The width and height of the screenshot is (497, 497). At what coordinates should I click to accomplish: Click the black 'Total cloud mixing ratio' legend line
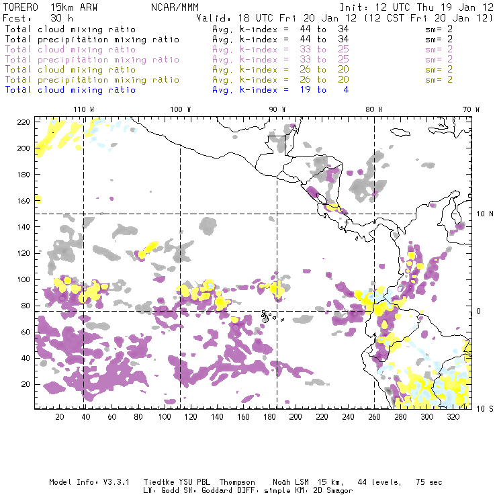click(71, 30)
